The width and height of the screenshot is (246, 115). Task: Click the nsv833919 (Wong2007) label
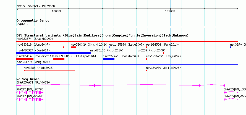(x=33, y=62)
